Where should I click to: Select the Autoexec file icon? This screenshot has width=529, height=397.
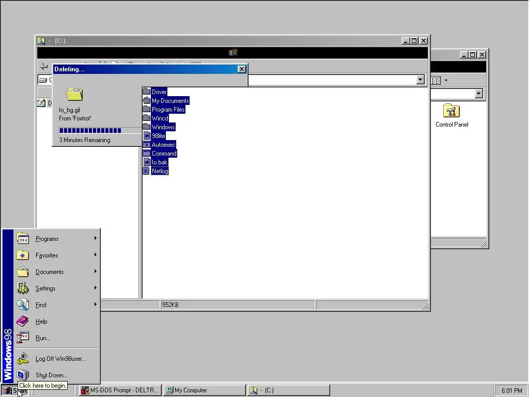[x=146, y=144]
